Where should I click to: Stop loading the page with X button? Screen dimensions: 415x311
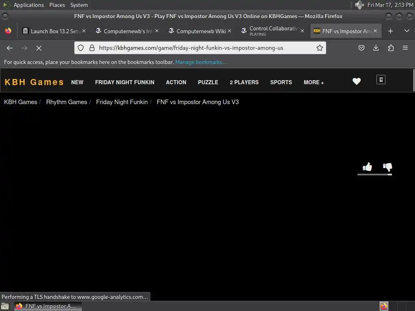pos(39,48)
